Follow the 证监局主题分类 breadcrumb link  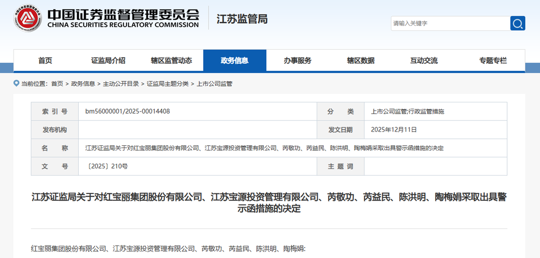tap(168, 84)
